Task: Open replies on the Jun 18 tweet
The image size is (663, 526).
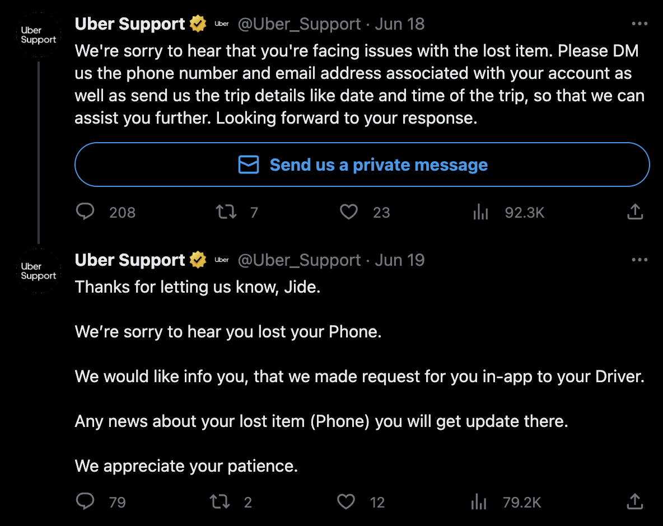Action: point(85,212)
